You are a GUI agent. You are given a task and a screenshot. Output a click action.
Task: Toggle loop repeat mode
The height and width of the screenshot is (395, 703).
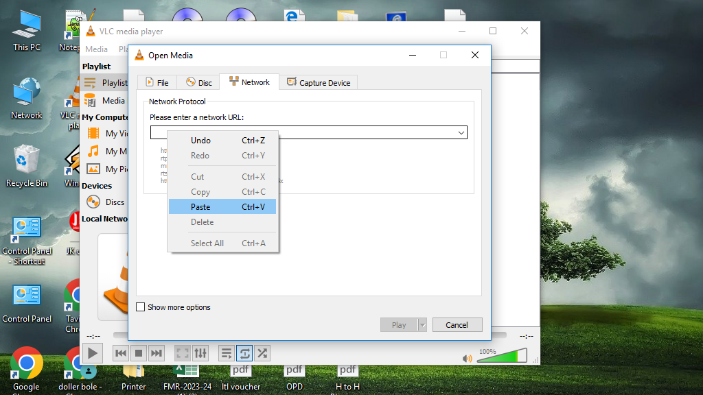point(244,353)
